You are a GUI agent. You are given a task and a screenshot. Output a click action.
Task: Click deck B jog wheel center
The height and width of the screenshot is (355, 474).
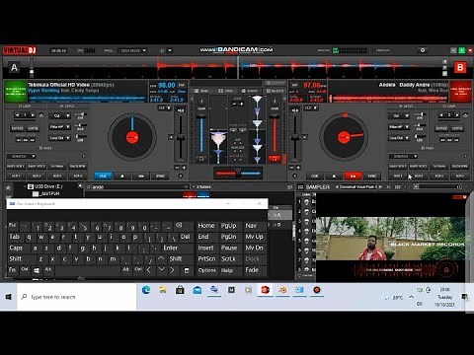click(x=344, y=137)
